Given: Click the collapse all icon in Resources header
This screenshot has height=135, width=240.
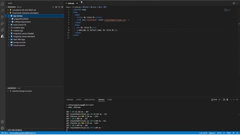Looking at the screenshot, I should coord(62,7).
